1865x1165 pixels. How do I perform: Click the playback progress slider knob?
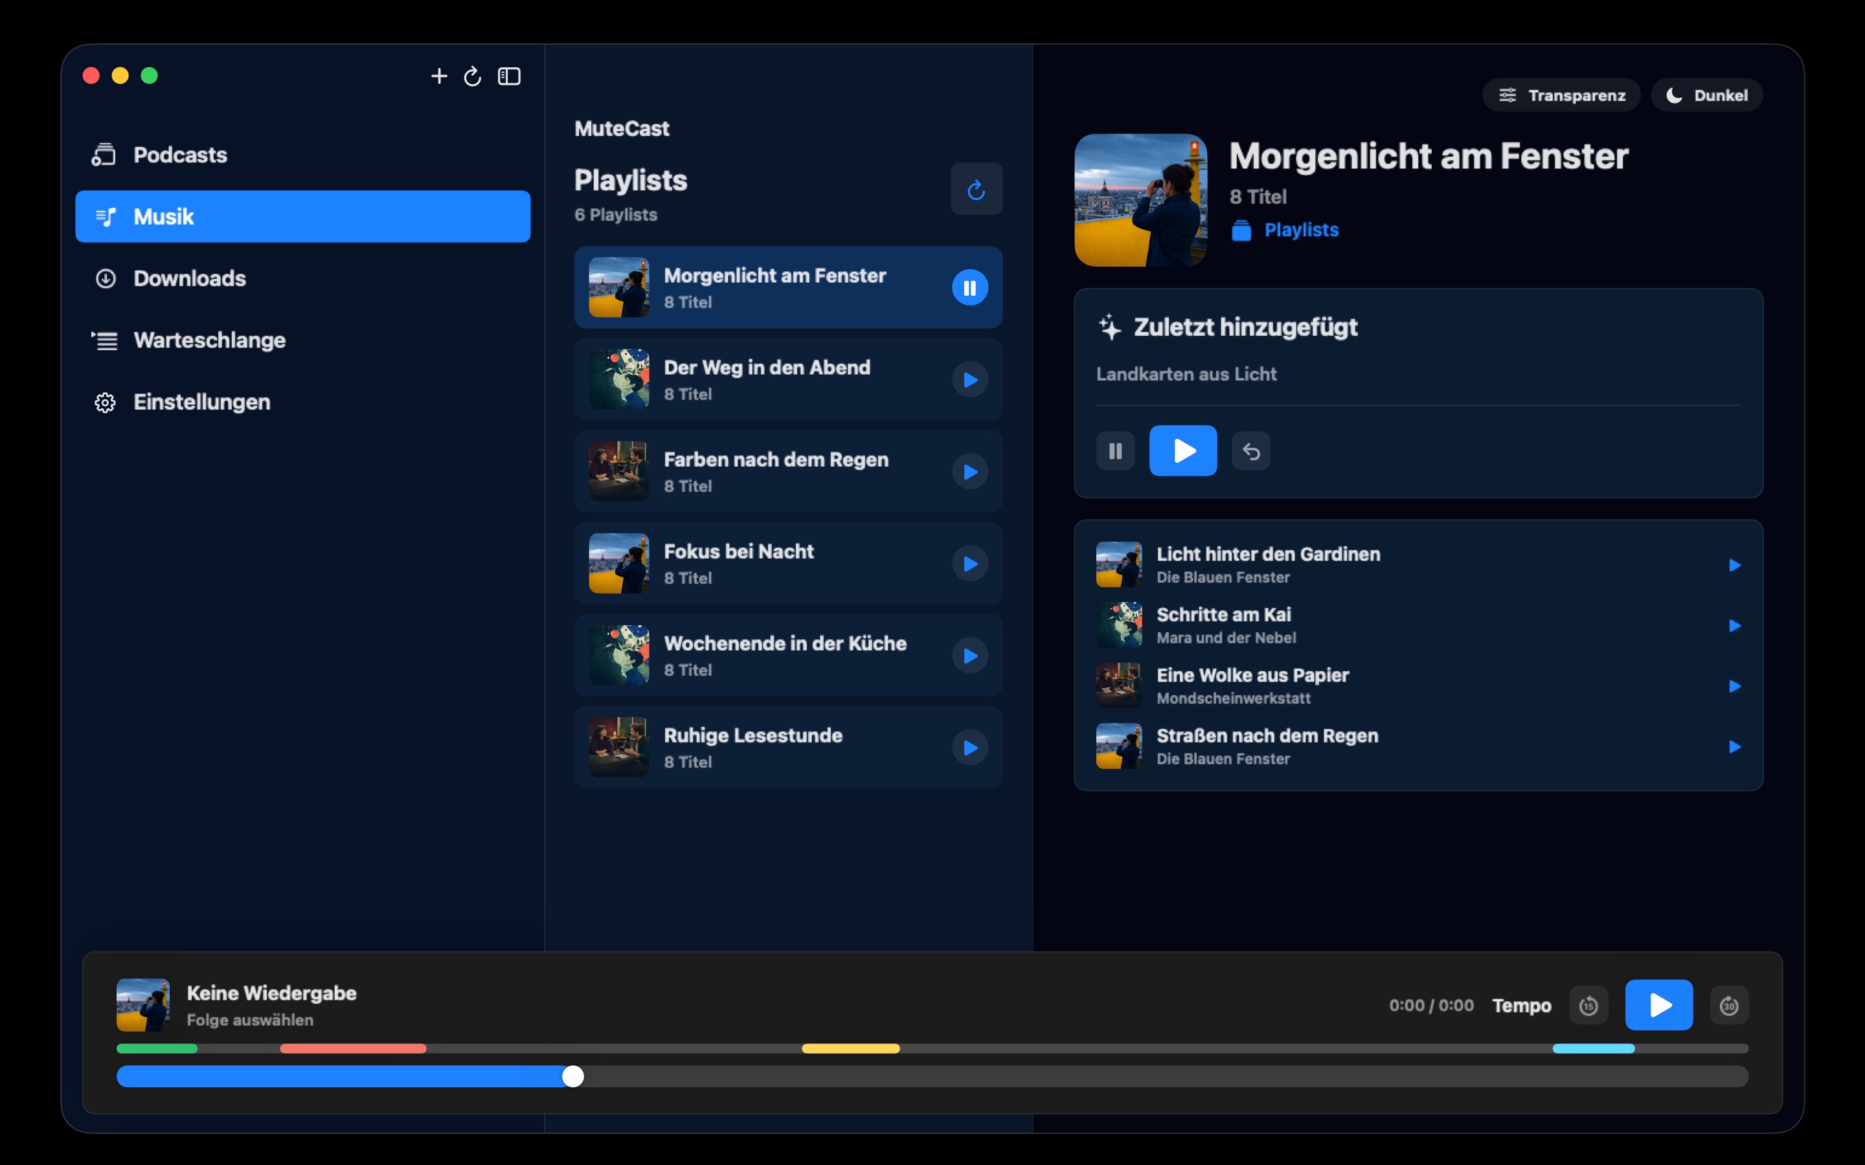coord(572,1076)
